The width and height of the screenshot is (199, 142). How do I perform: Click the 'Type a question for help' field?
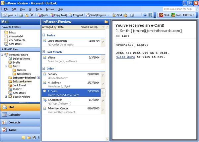pos(179,9)
